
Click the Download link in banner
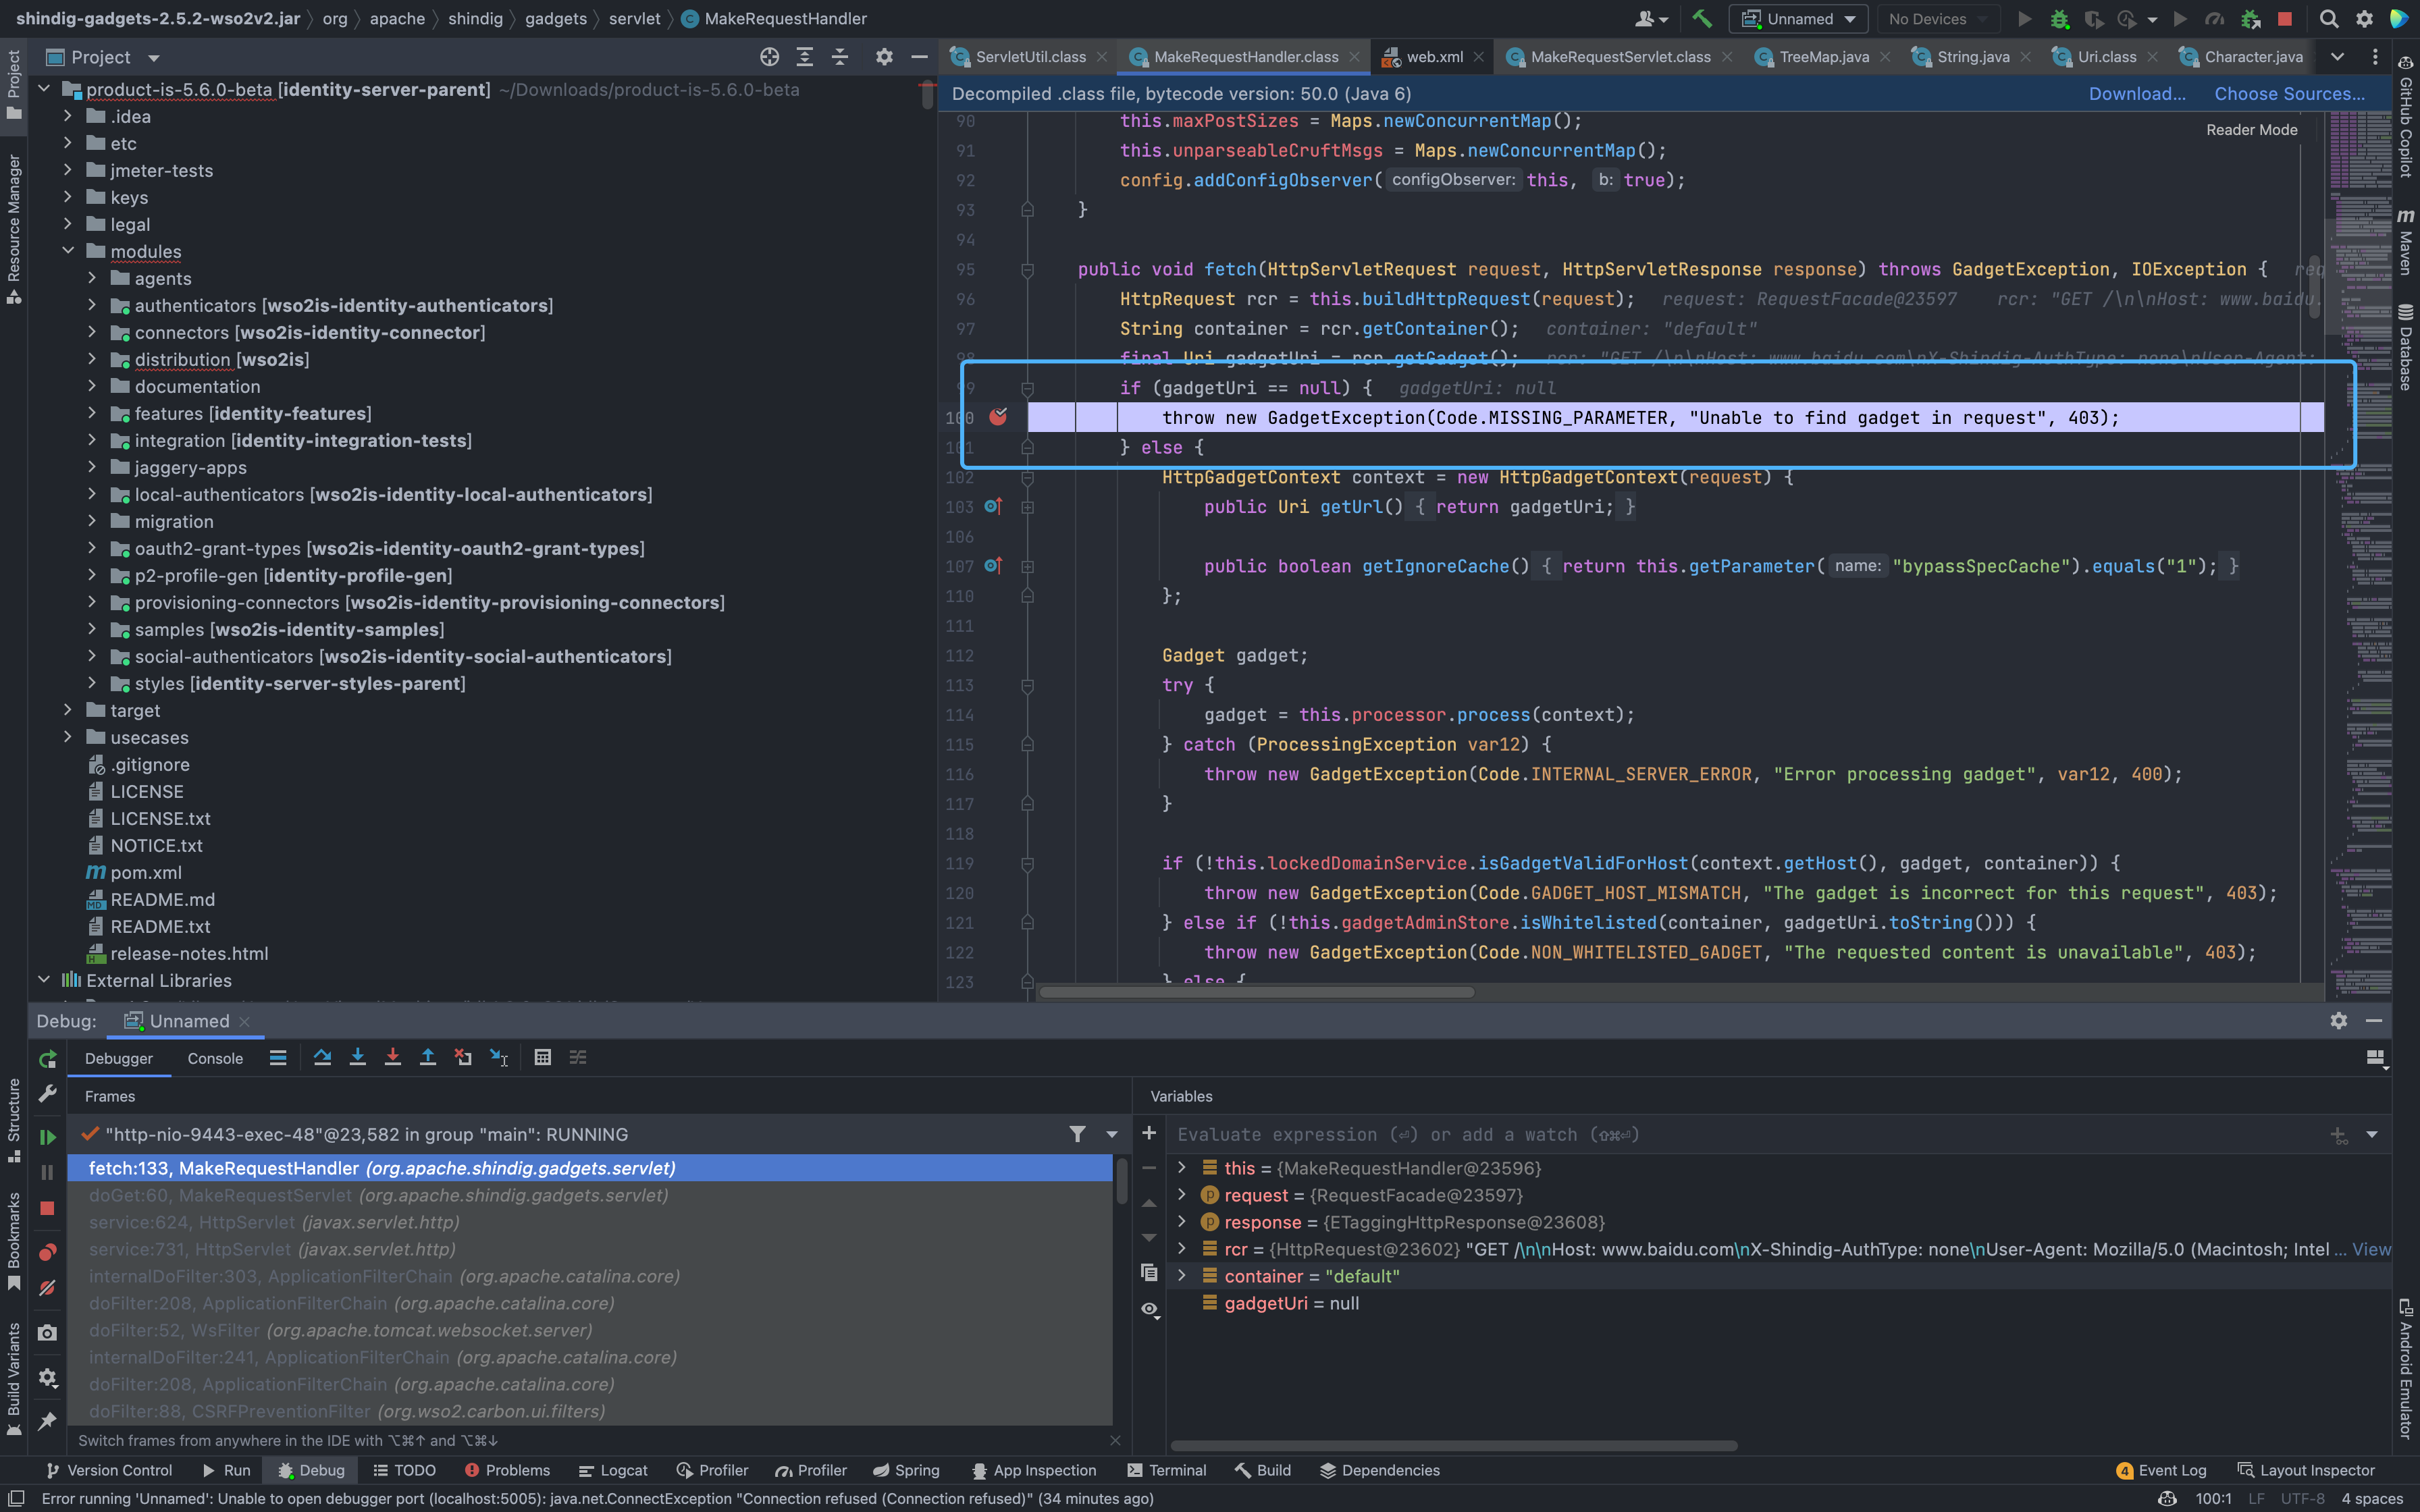tap(2136, 93)
